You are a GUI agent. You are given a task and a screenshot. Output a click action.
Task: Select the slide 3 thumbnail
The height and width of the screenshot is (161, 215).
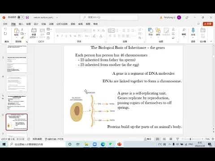(17, 64)
